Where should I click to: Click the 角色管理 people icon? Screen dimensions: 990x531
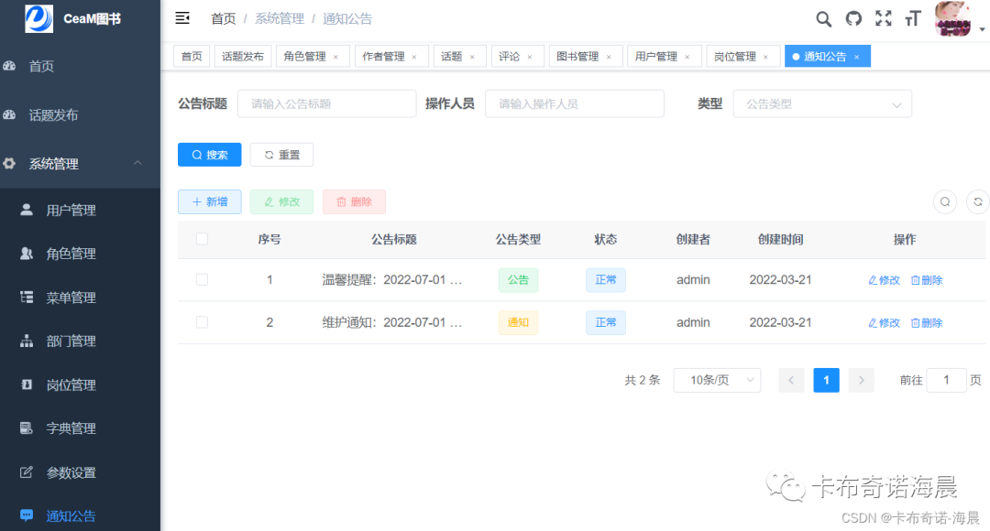click(27, 254)
